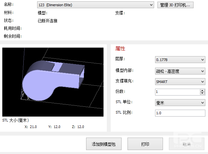
Task: Open the printer name dropdown showing 123 (Dimension Elite)
Action: pos(95,5)
